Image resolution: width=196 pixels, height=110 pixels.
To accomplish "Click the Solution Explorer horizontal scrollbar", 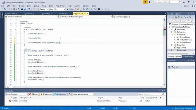I will point(179,54).
